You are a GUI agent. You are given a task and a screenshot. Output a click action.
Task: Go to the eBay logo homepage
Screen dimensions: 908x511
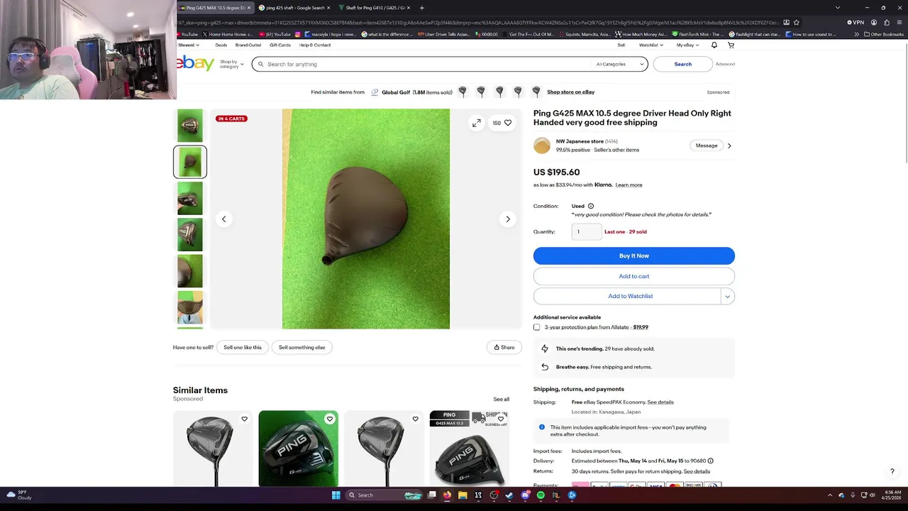click(x=195, y=64)
